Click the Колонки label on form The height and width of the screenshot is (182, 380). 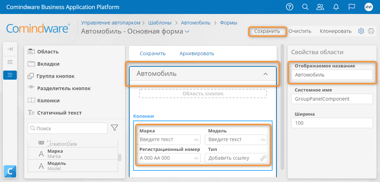(144, 116)
